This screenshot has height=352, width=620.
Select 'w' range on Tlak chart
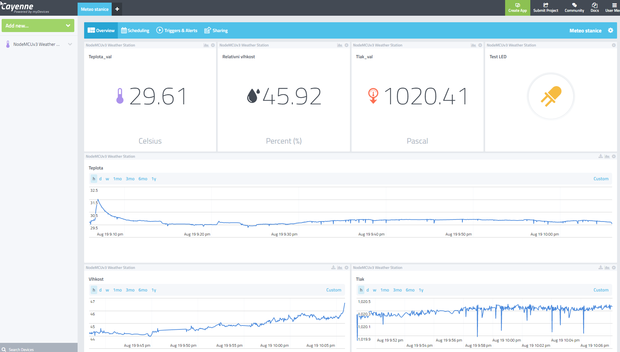coord(374,290)
